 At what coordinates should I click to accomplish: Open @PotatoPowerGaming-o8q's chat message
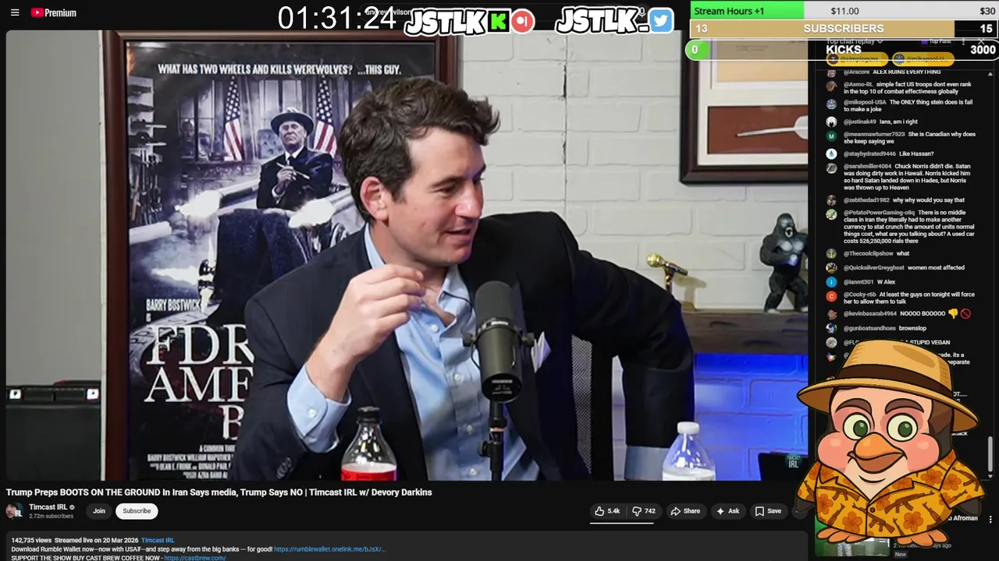(907, 227)
